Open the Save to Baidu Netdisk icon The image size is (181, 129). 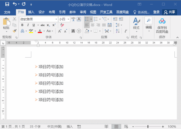[x=162, y=26]
